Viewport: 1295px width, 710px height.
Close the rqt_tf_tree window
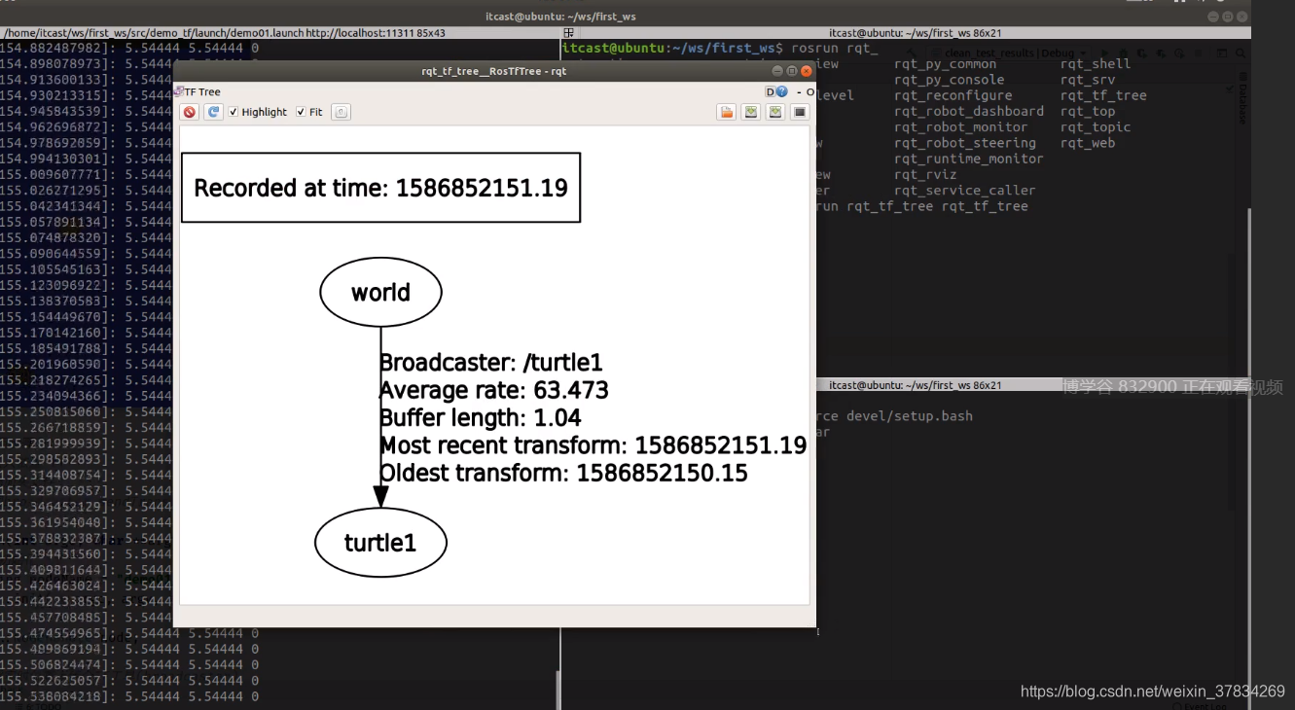pyautogui.click(x=807, y=71)
